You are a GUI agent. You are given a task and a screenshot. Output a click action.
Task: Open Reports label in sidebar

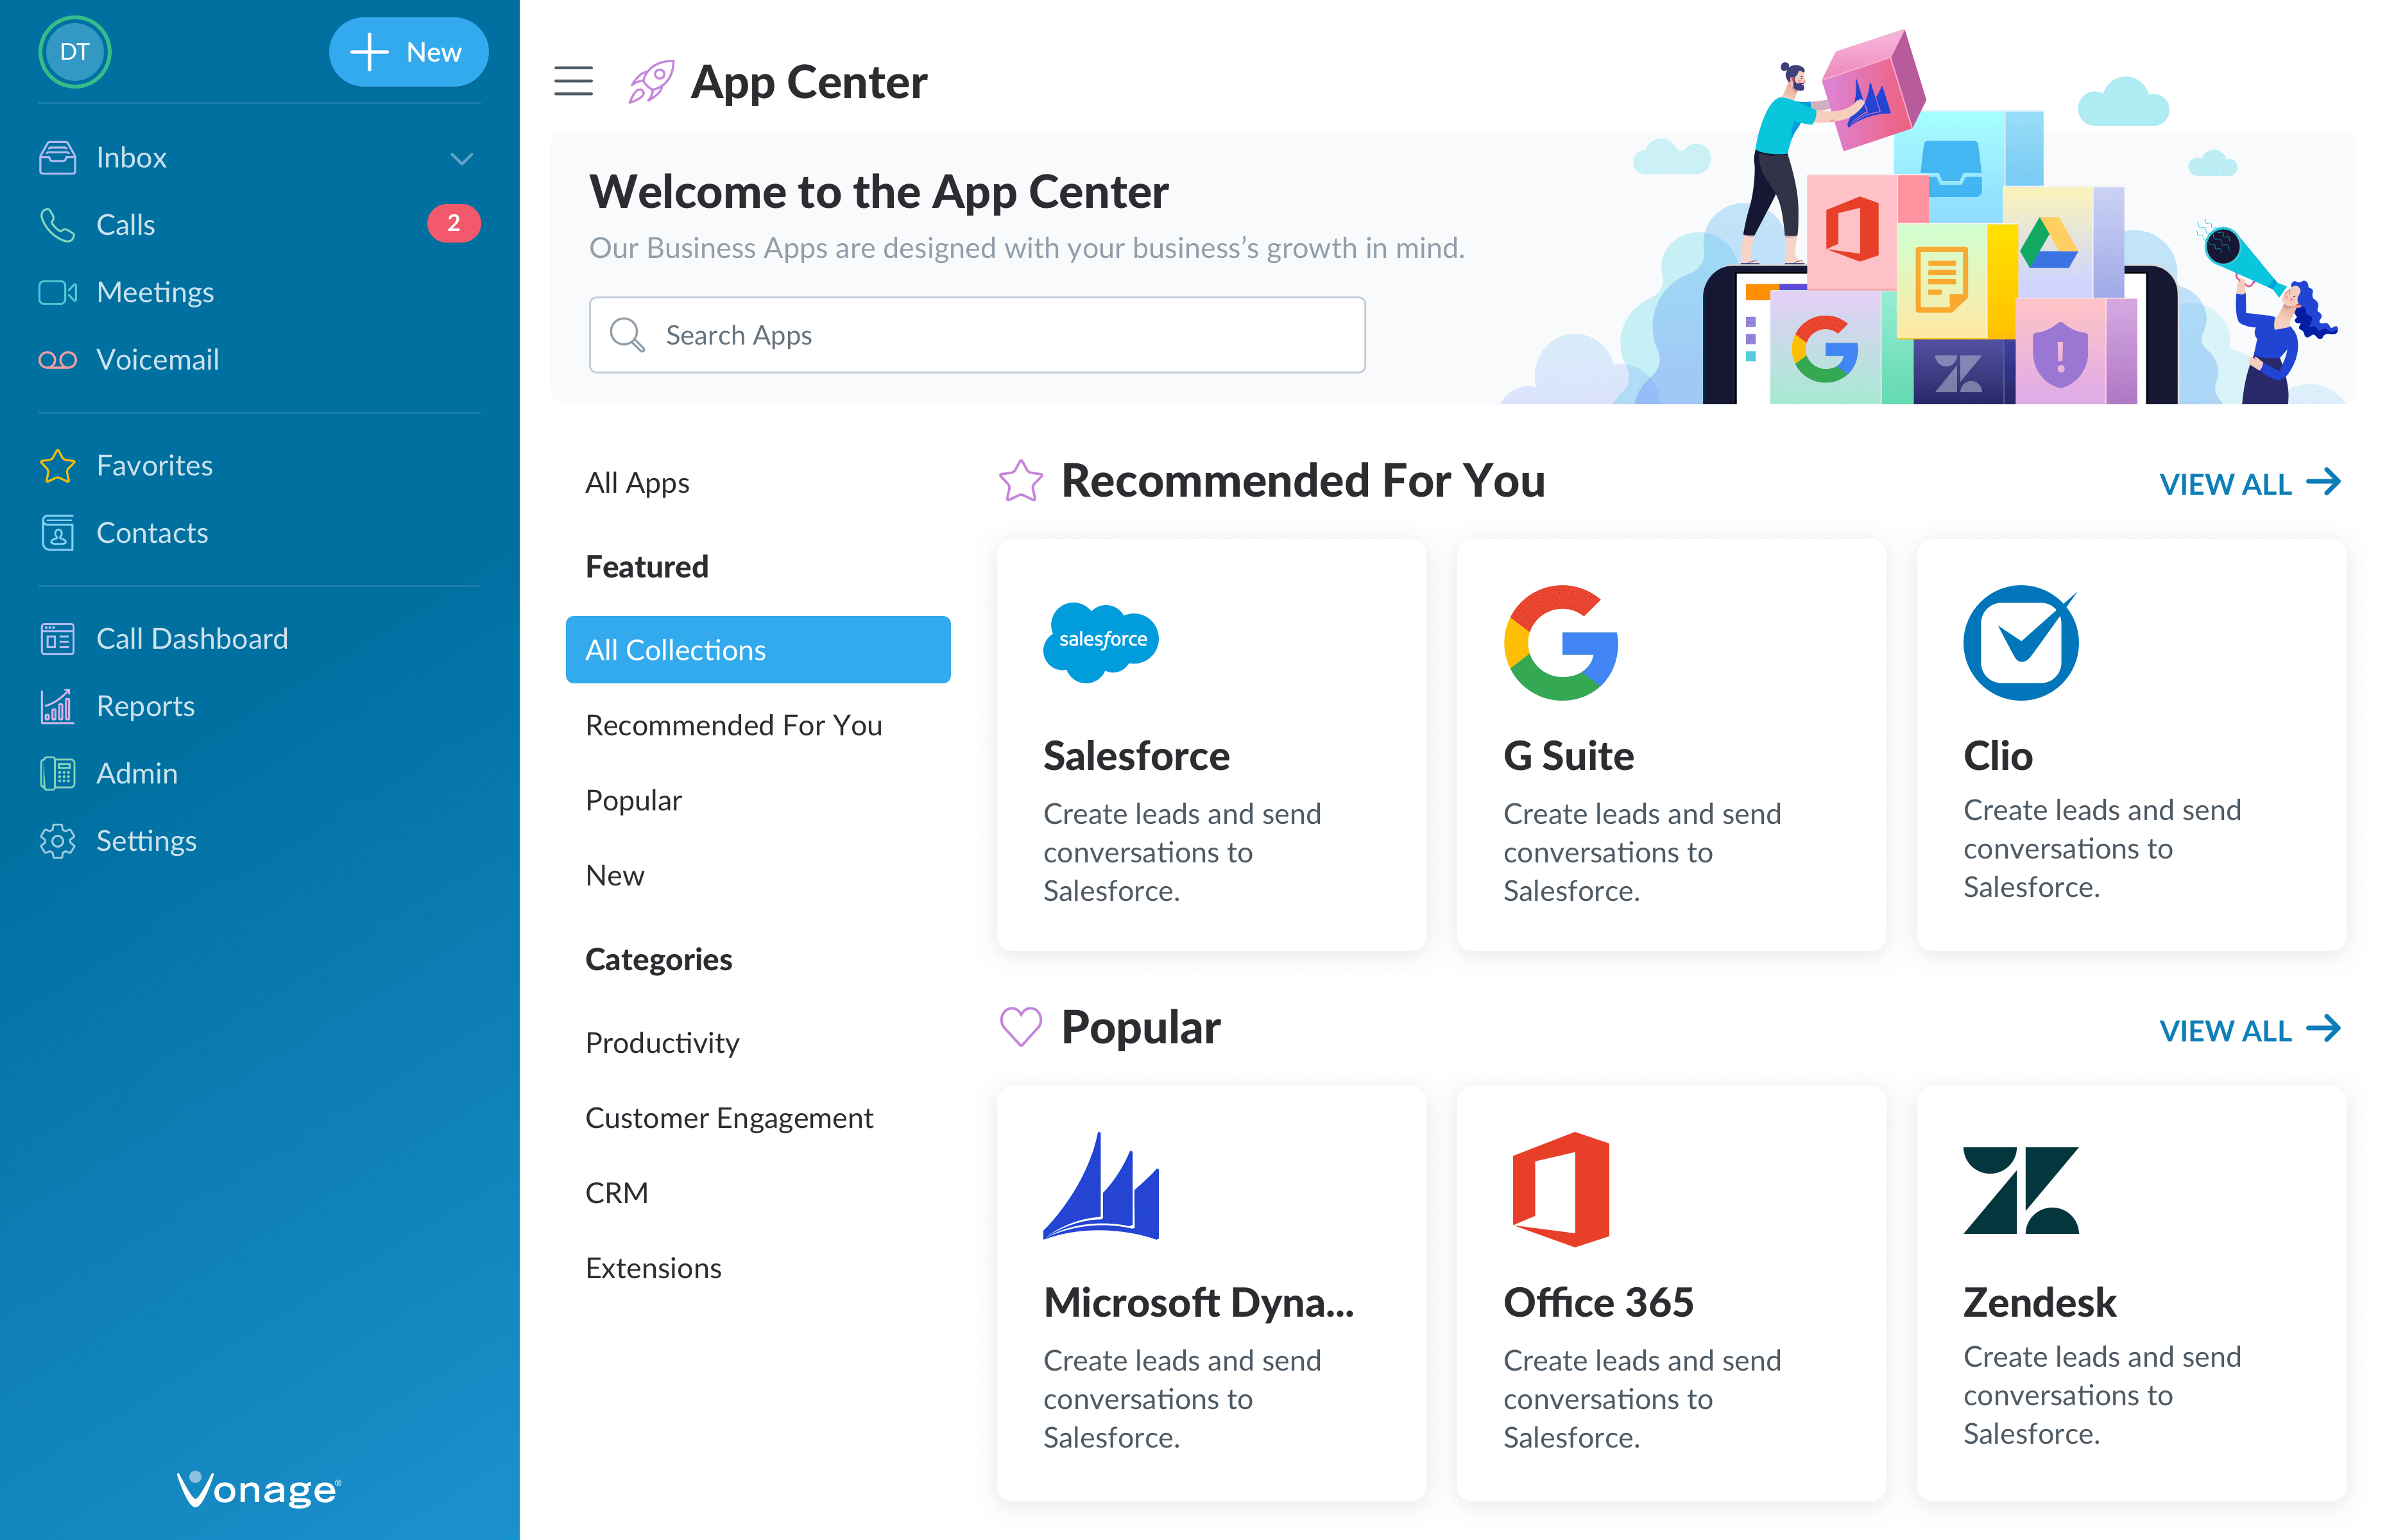[x=145, y=706]
